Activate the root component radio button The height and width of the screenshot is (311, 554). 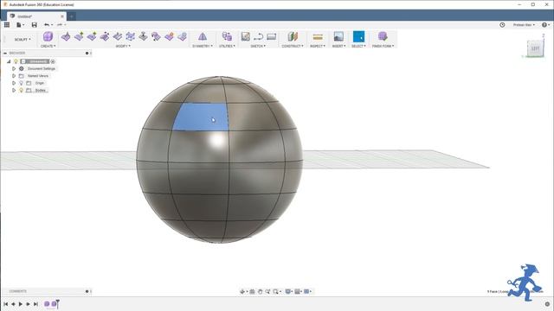(53, 61)
